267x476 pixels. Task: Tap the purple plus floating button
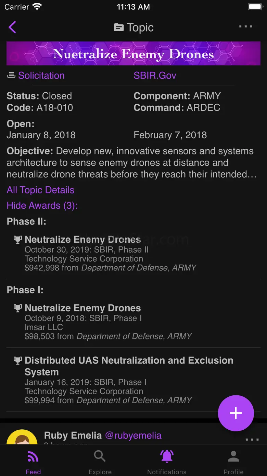click(x=236, y=413)
